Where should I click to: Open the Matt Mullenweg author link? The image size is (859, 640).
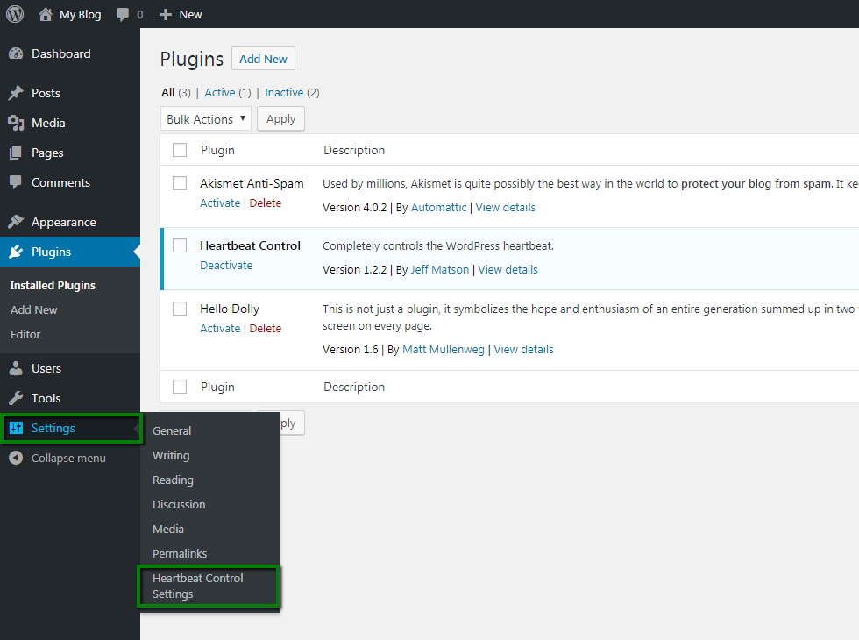coord(444,350)
